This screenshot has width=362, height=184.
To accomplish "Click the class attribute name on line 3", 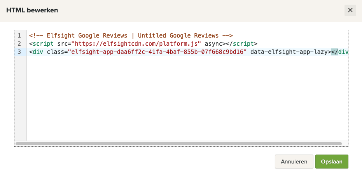I will pos(56,52).
